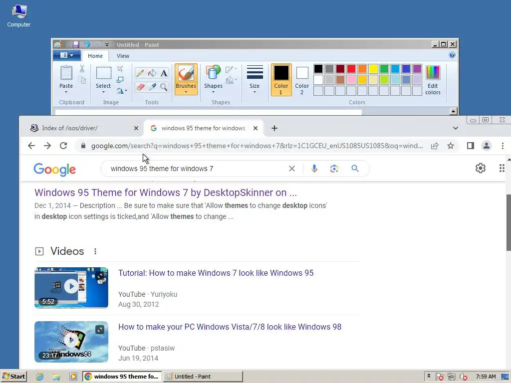The image size is (511, 383).
Task: Close the Index of /isos/driver/ tab
Action: [x=136, y=128]
